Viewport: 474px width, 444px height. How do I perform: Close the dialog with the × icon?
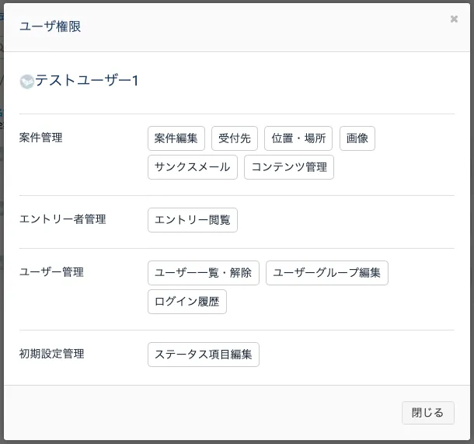(454, 19)
